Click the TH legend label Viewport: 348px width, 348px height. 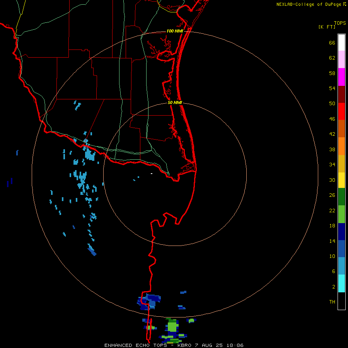pyautogui.click(x=332, y=302)
